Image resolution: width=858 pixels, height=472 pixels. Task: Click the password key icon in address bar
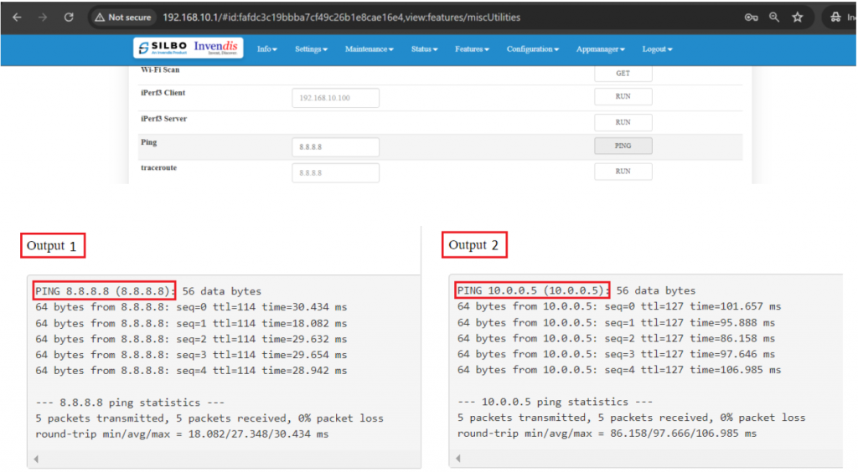coord(751,17)
